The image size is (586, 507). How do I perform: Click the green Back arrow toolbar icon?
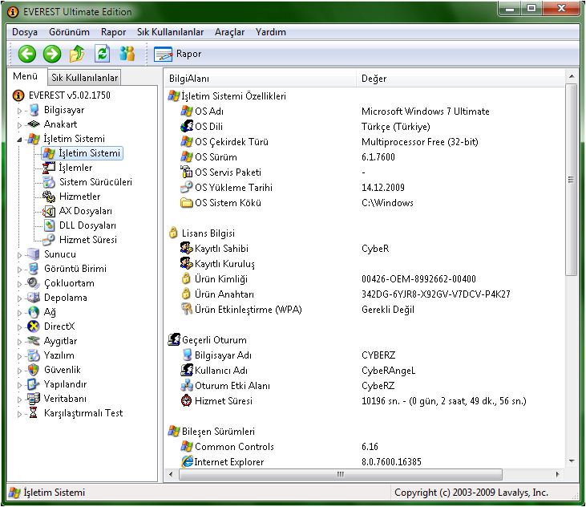(27, 54)
